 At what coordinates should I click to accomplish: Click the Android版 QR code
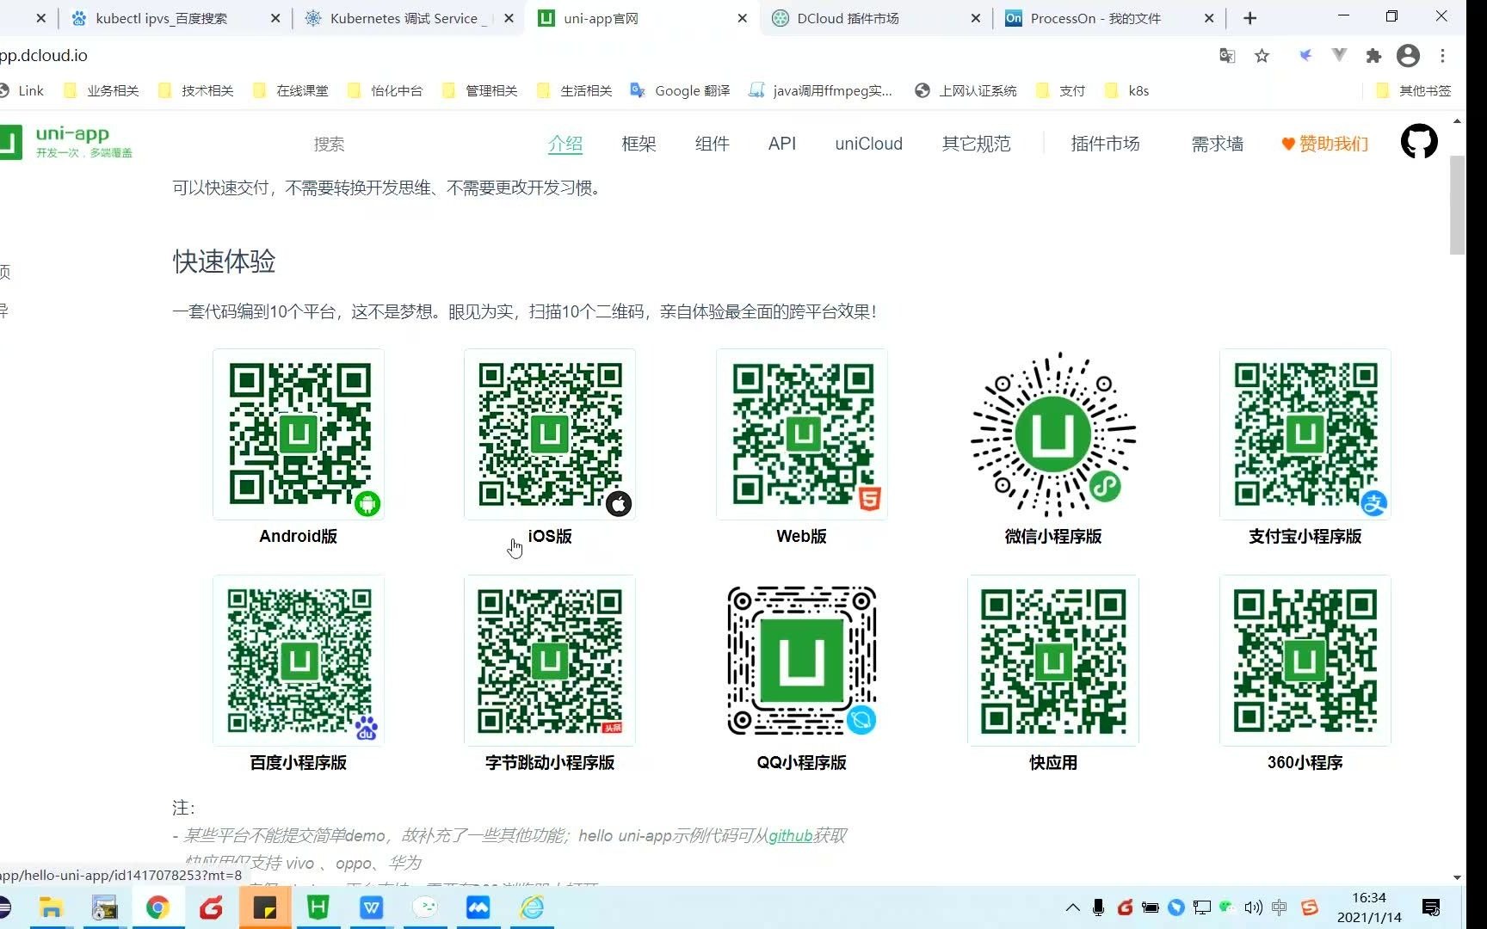(x=299, y=434)
